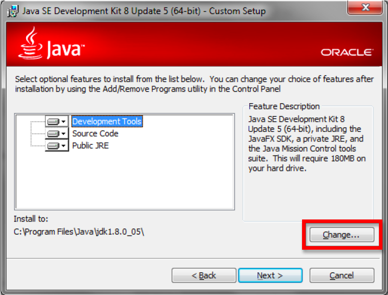Image resolution: width=388 pixels, height=295 pixels.
Task: Click the ORACLE logo in banner
Action: click(347, 52)
